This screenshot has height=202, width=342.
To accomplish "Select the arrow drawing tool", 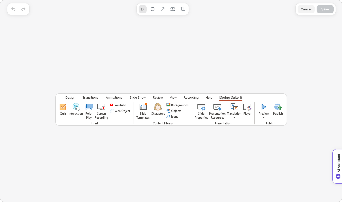I will (163, 9).
